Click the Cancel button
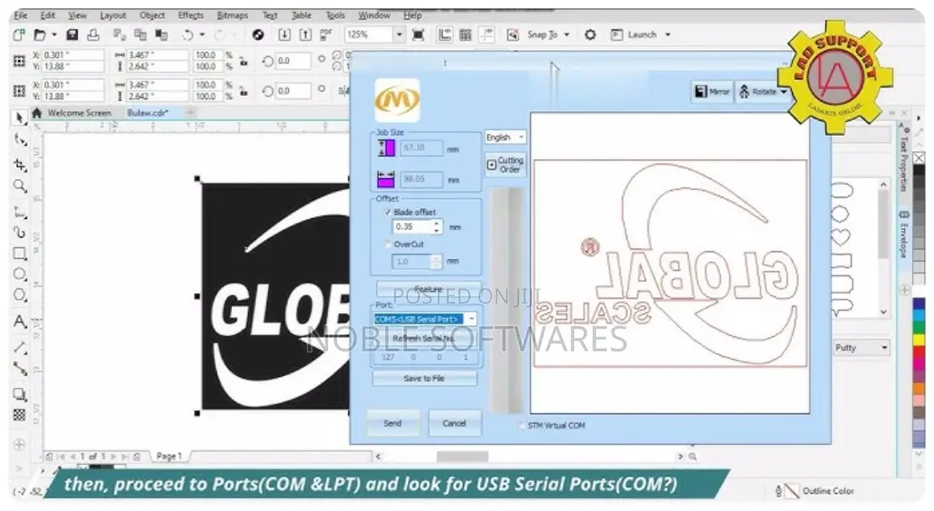This screenshot has width=934, height=511. [x=455, y=424]
